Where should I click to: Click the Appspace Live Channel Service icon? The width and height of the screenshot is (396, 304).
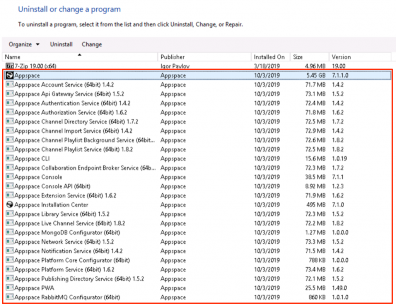click(x=10, y=223)
